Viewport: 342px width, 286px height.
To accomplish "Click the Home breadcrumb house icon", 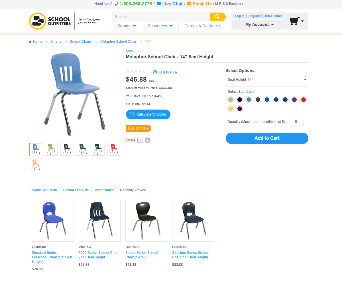I will pos(30,42).
